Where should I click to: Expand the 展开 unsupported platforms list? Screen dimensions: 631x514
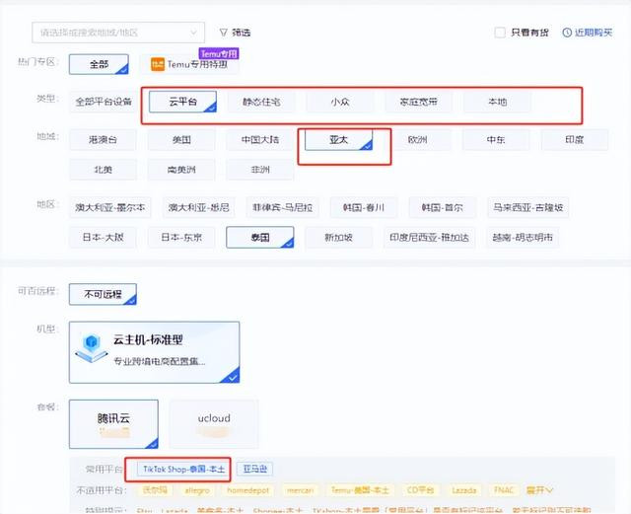(539, 490)
